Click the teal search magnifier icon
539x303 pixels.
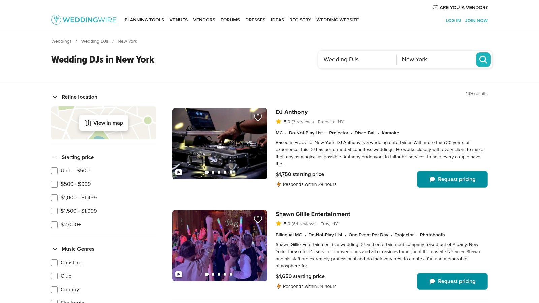click(483, 60)
